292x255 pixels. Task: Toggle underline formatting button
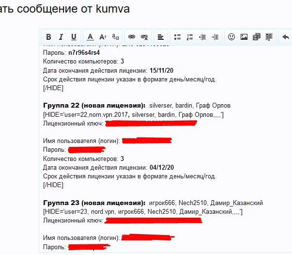point(74,37)
